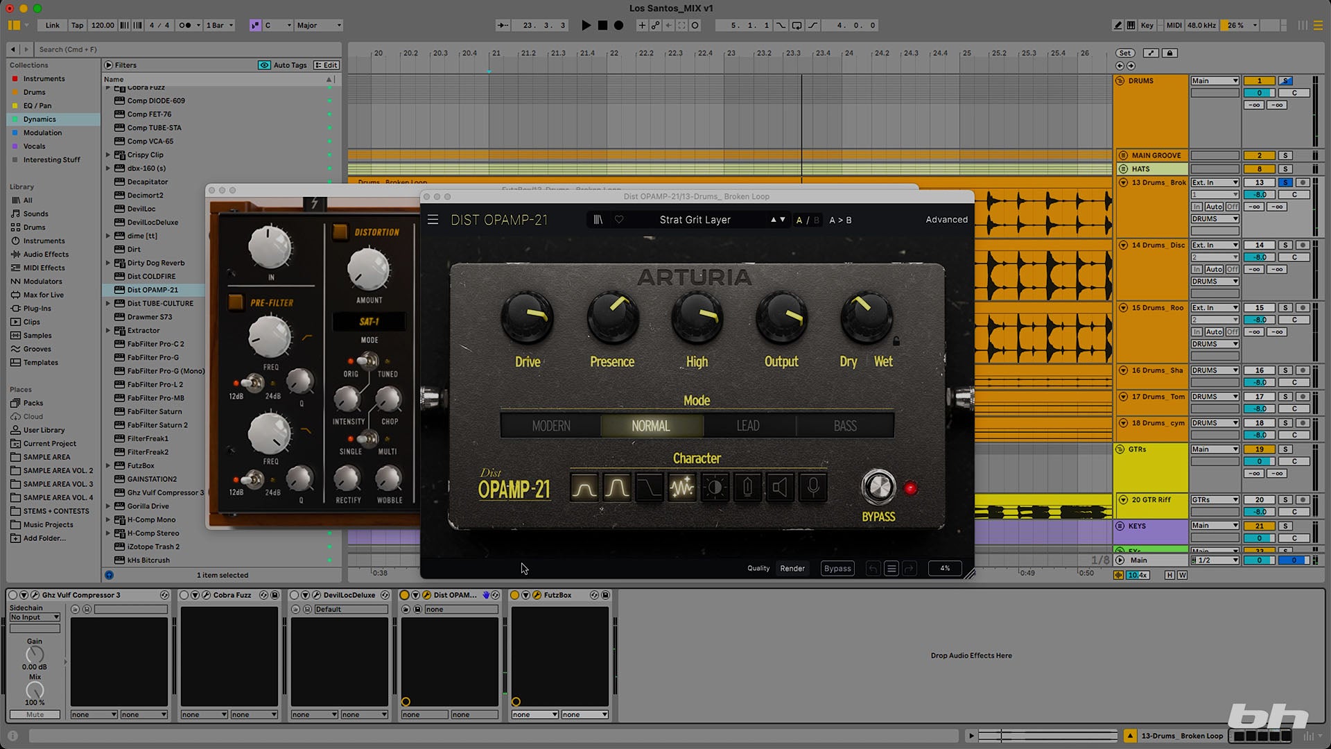Expand the Dist TUBE-CULTURE preset folder

108,303
